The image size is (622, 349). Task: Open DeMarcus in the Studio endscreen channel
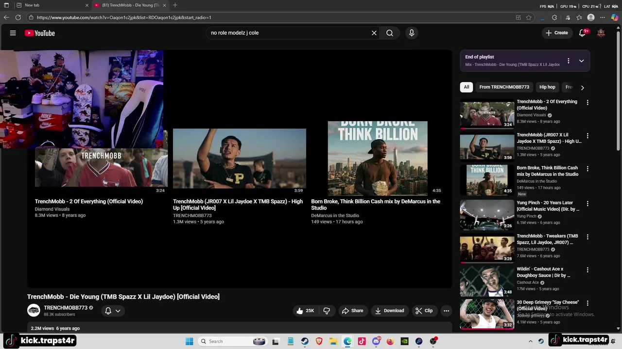(335, 216)
